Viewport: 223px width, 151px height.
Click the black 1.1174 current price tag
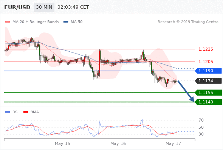click(208, 81)
